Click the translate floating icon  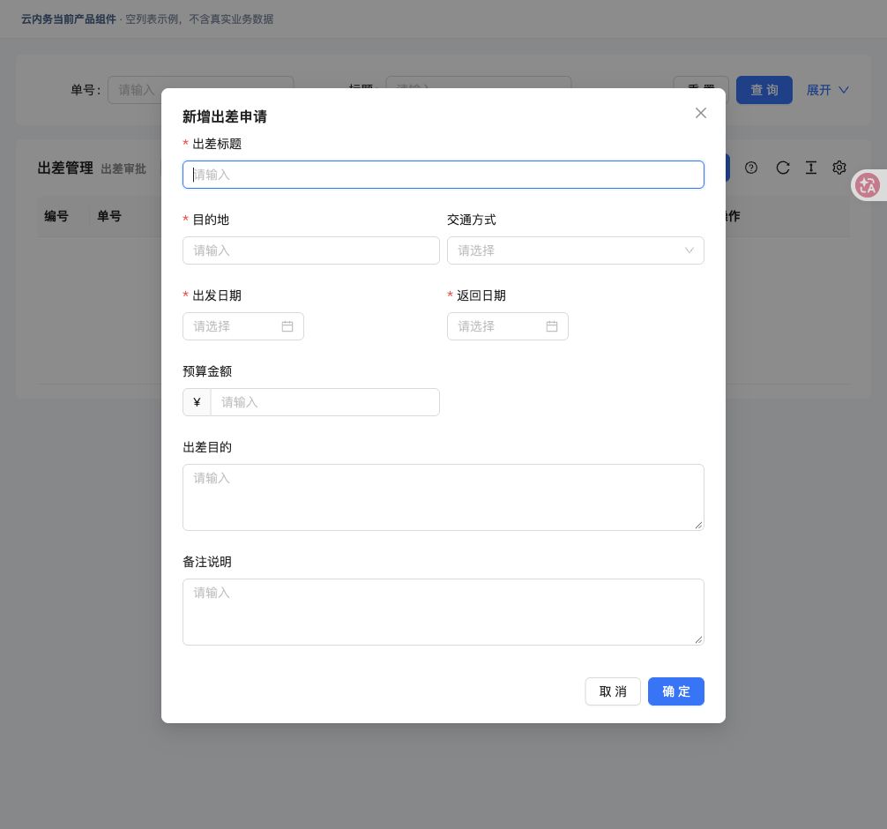point(868,185)
